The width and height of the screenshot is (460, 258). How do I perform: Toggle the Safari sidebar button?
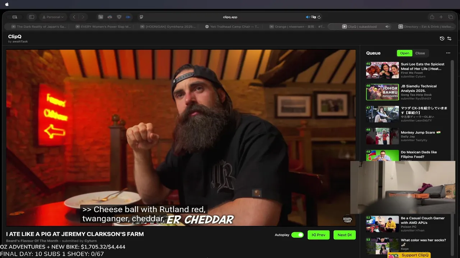pos(32,17)
